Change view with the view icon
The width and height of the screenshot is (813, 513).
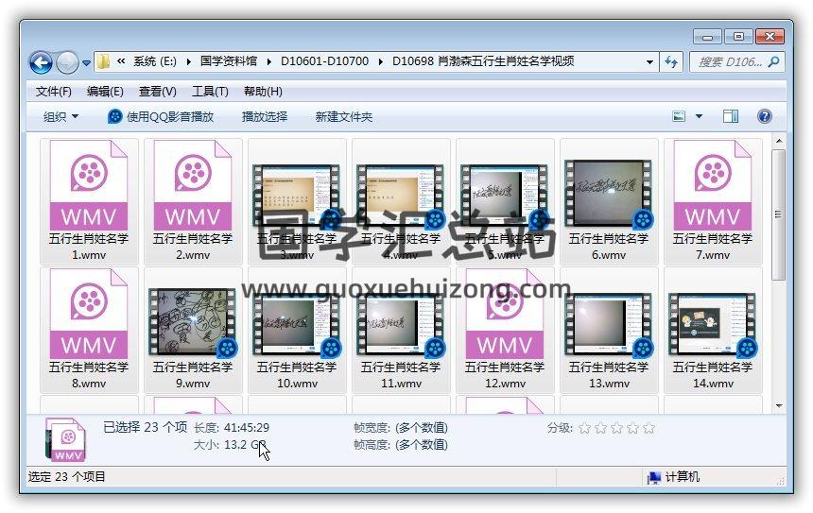(679, 116)
